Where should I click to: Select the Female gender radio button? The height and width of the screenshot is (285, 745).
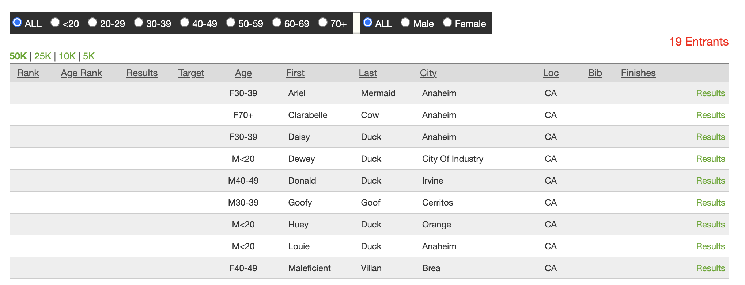click(x=447, y=23)
